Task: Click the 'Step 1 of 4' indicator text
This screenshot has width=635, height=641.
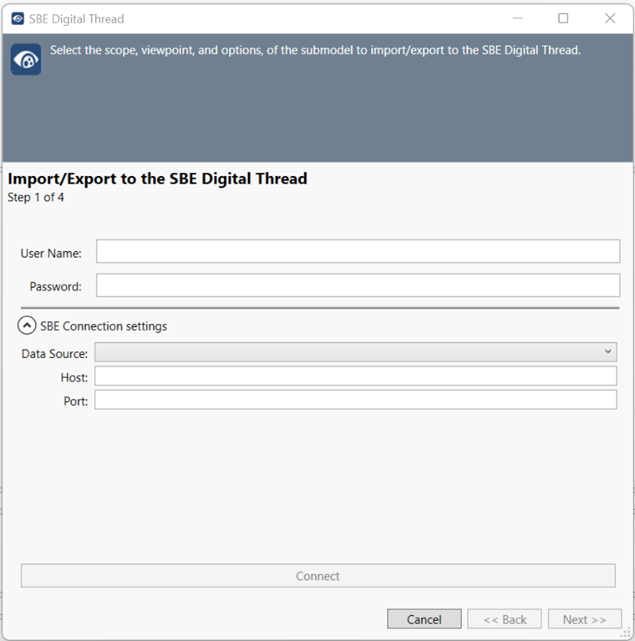Action: (x=36, y=198)
